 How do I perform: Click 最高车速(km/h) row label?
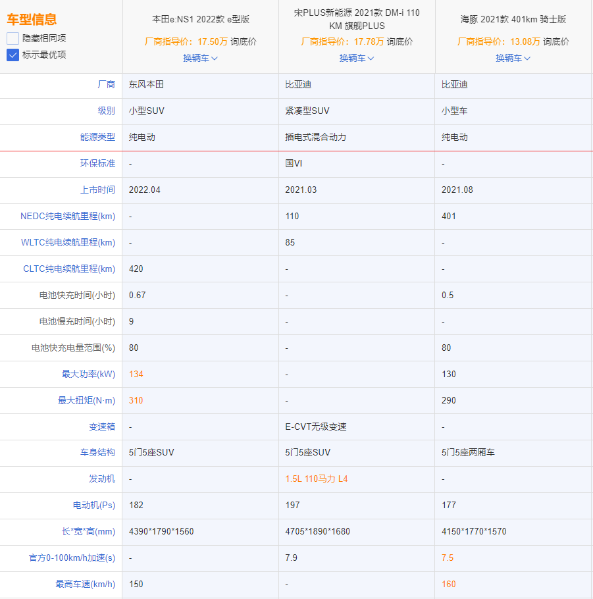[85, 584]
